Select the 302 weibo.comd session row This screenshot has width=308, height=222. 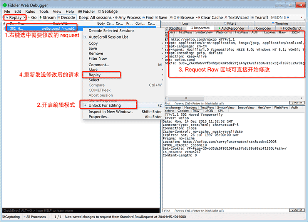[42, 28]
